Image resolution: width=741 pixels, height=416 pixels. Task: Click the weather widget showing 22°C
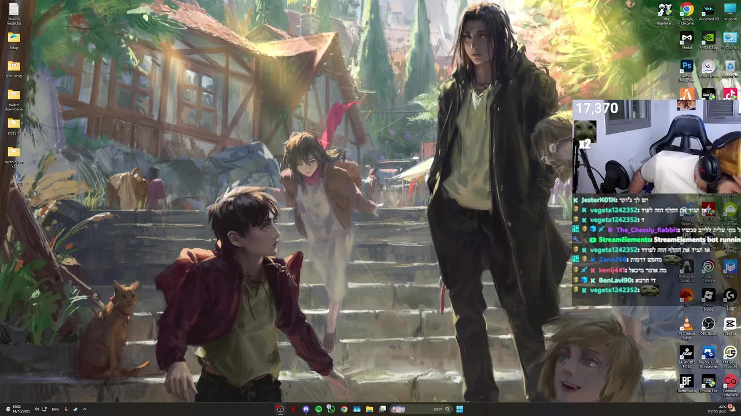click(x=722, y=409)
